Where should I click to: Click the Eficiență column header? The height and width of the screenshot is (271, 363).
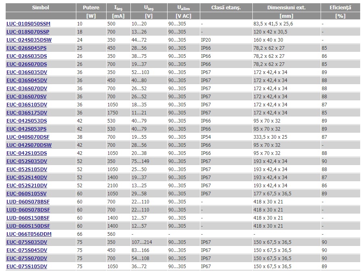pos(340,8)
